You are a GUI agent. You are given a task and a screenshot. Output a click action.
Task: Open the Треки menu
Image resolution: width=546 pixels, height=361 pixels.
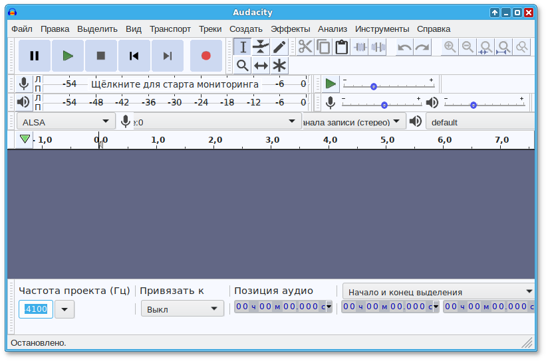click(210, 29)
